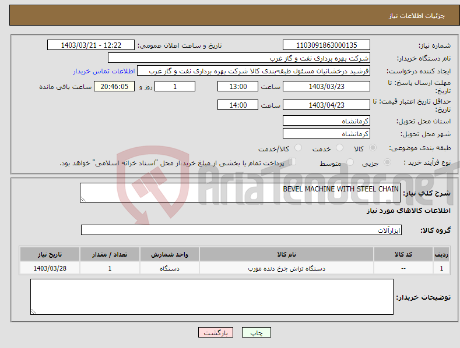Click the 14:00 validity time field

[x=238, y=105]
